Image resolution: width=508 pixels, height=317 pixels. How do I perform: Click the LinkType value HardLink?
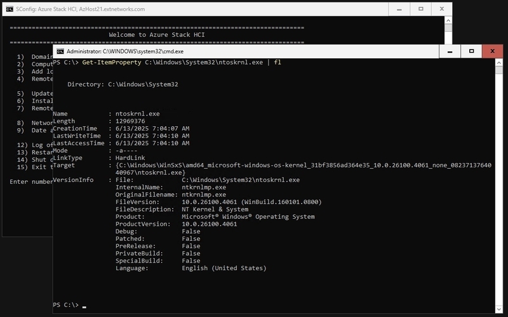point(130,158)
